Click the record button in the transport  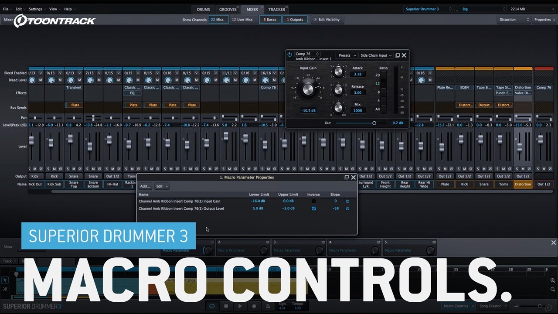[x=254, y=306]
